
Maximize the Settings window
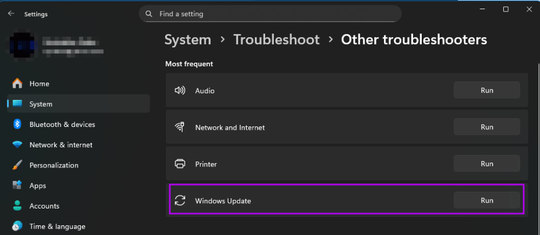coord(505,9)
